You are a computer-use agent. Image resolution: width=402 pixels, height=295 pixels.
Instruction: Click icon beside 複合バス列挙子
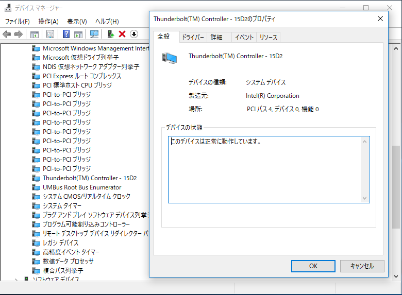(36, 271)
